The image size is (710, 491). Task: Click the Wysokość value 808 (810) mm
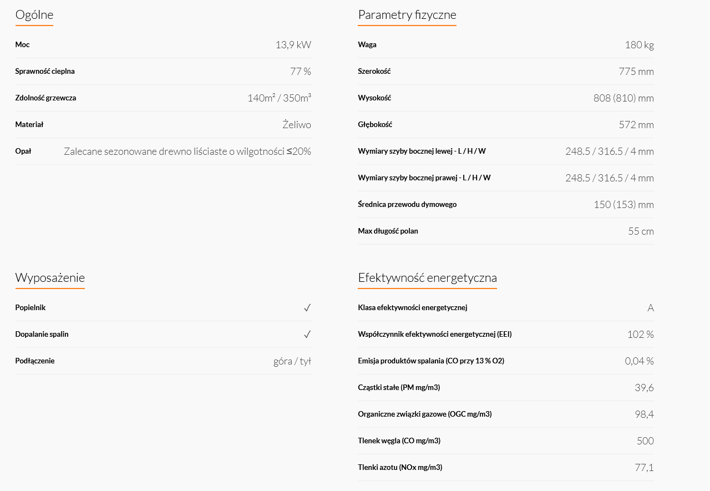click(623, 98)
